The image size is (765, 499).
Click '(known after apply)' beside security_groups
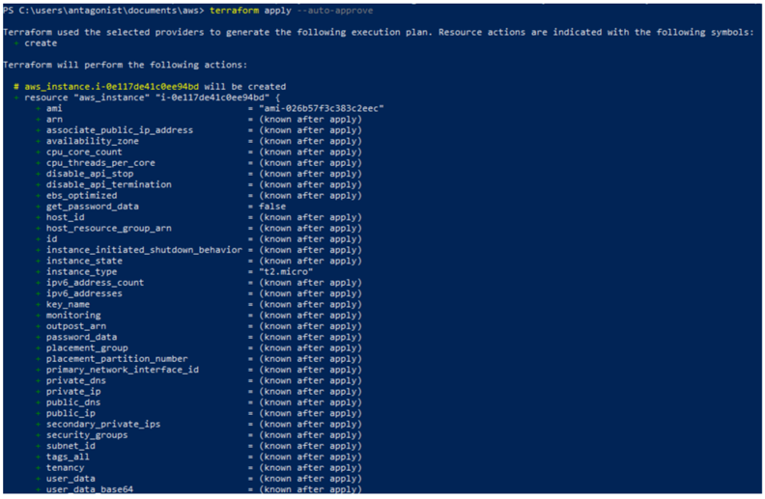tap(311, 434)
